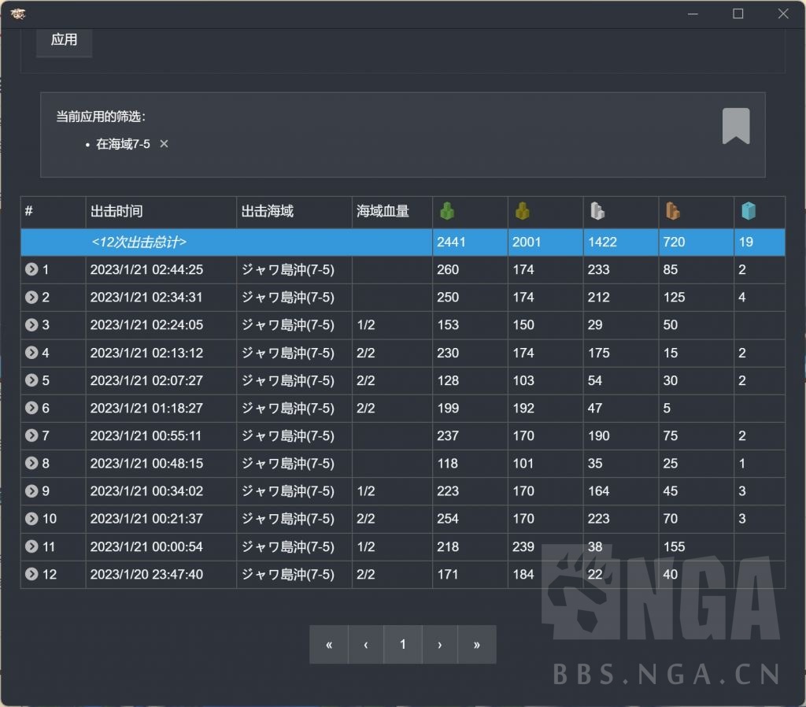Expand the last sortie record, number 12
806x707 pixels.
[31, 574]
